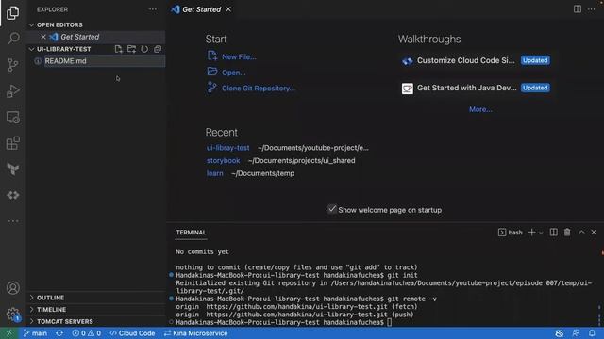Focus the terminal command prompt line

(283, 322)
